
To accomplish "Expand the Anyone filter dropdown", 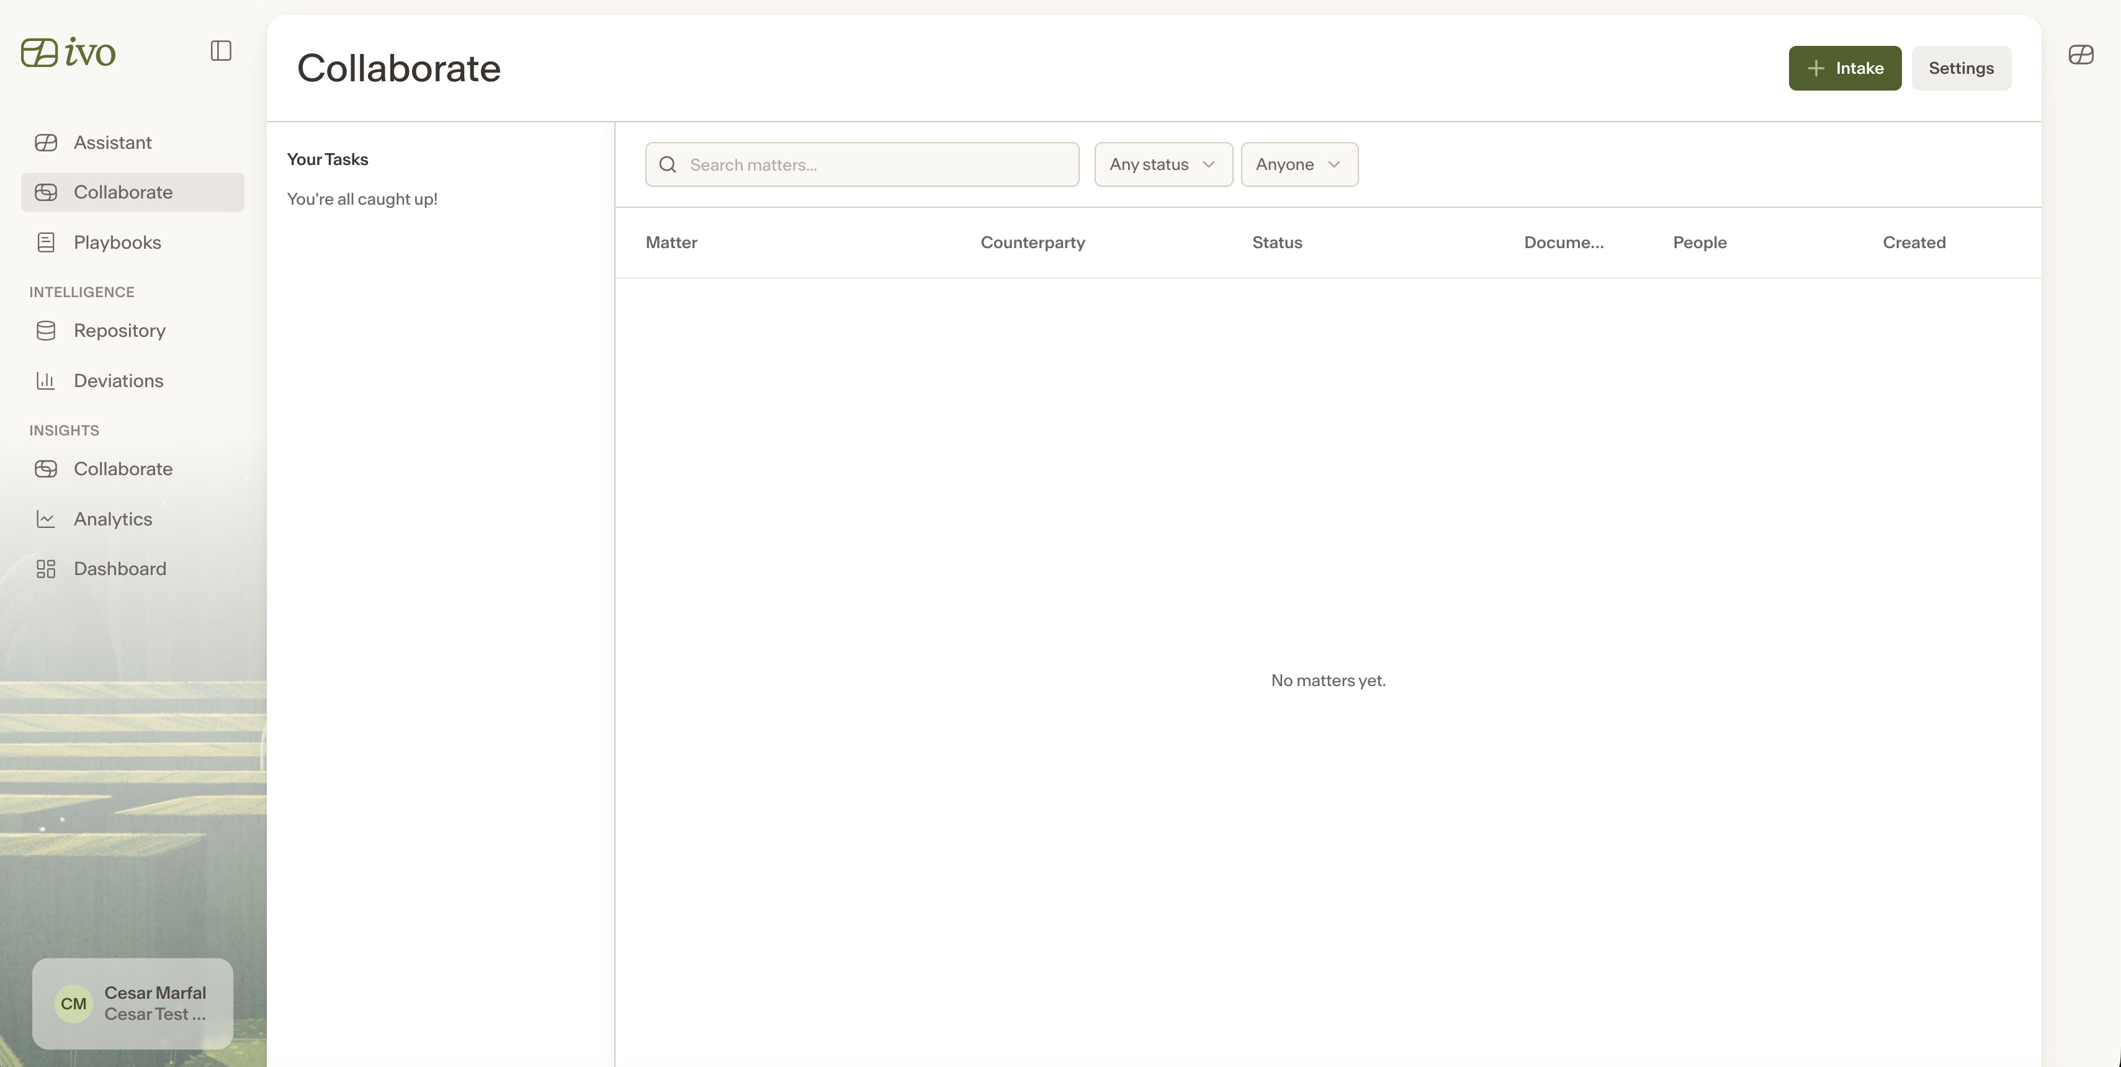I will (x=1299, y=164).
